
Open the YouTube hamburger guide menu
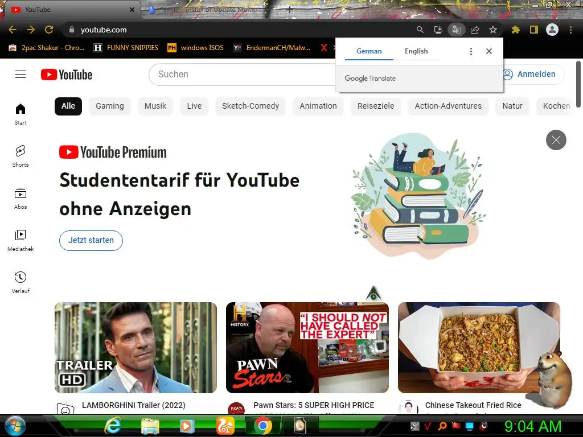click(x=20, y=75)
